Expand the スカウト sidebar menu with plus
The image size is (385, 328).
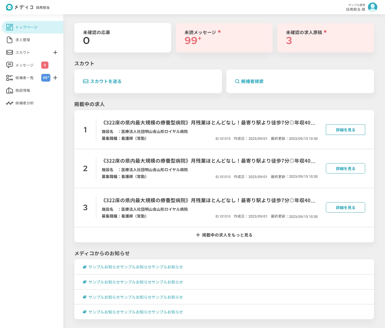click(x=55, y=52)
